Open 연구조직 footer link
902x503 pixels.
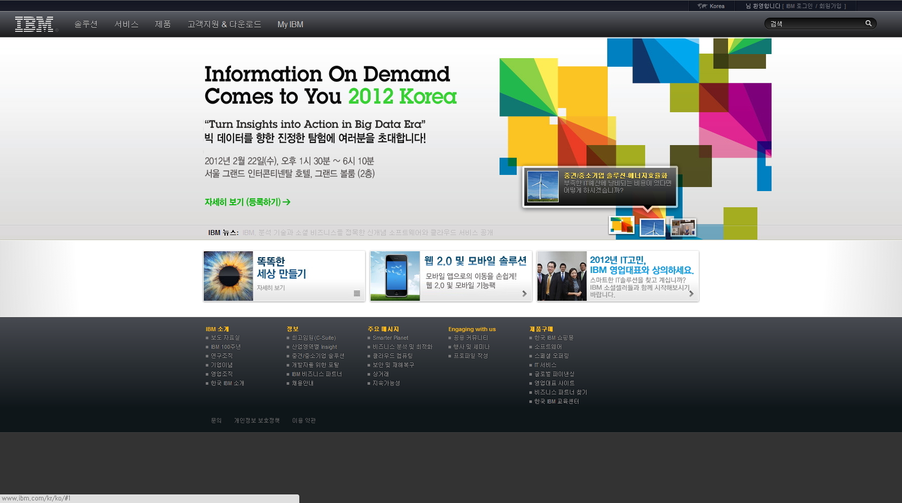[221, 356]
